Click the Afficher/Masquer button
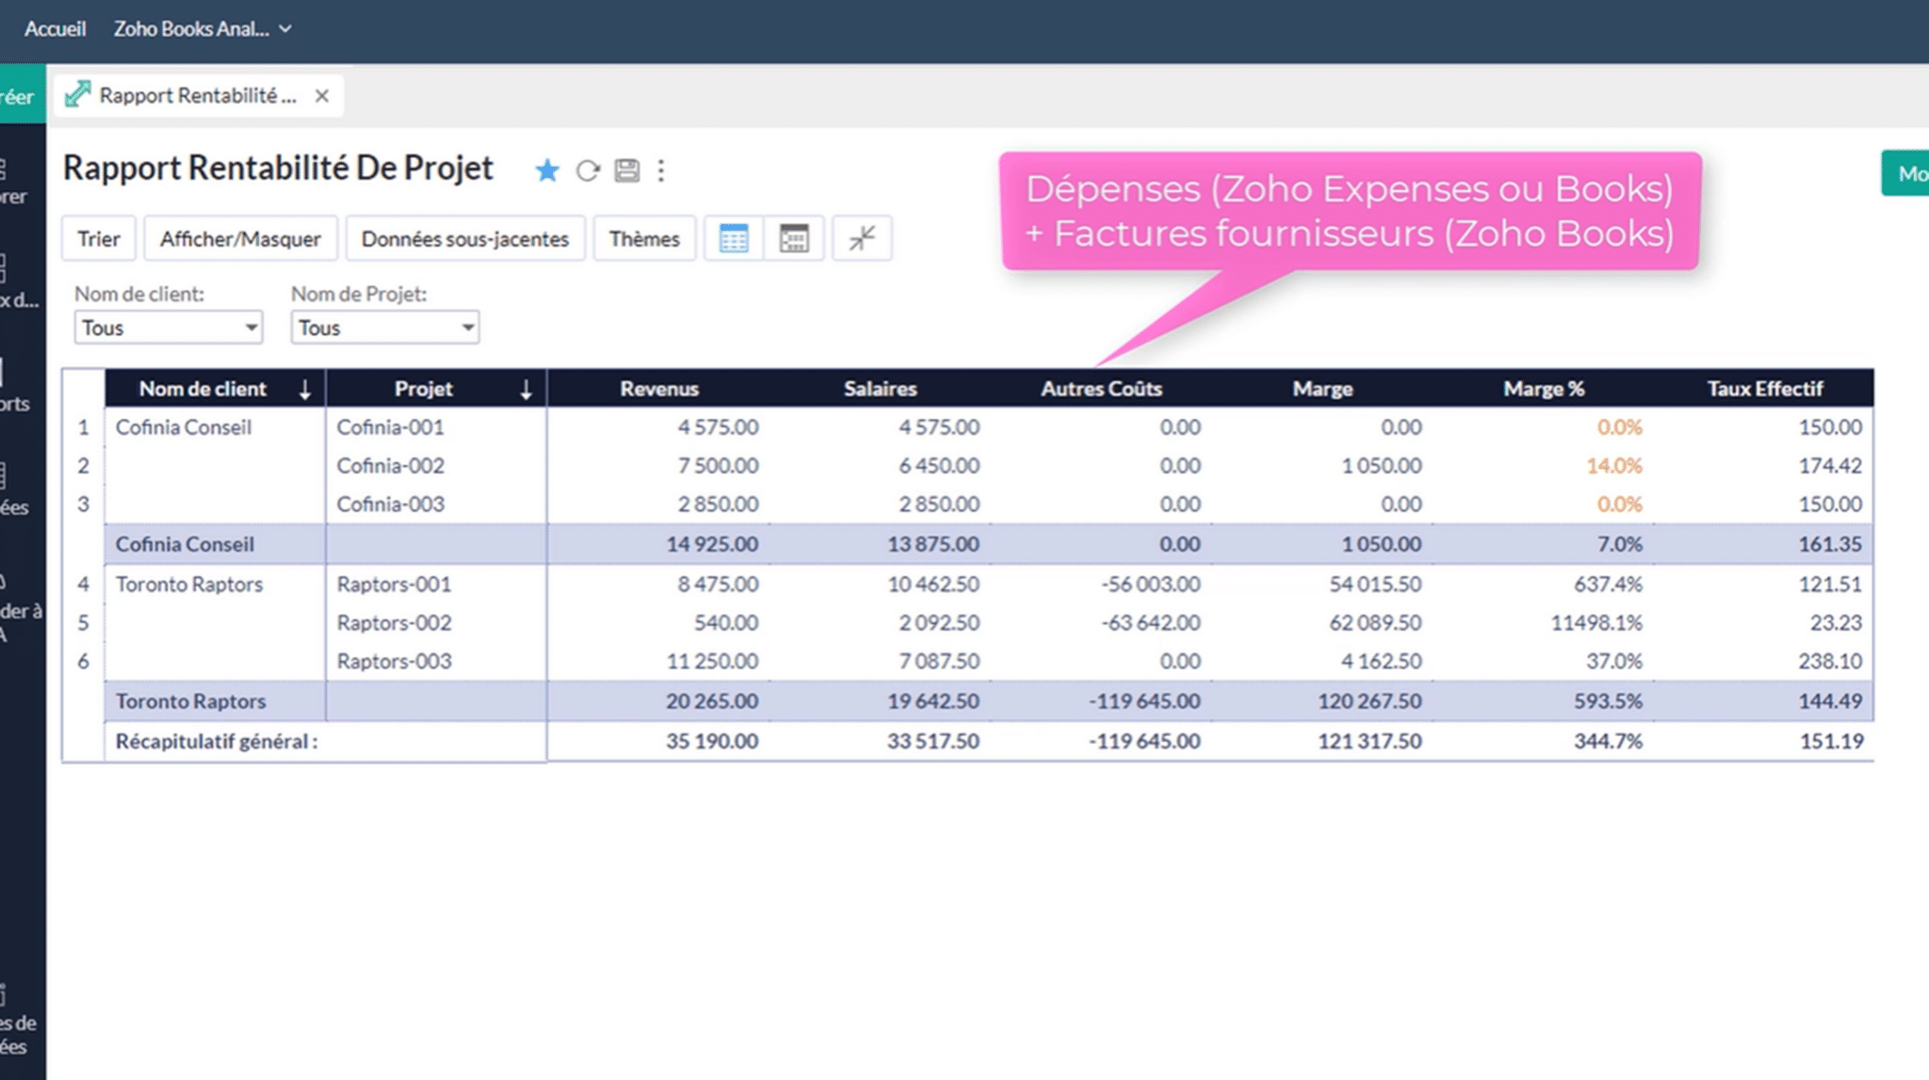The image size is (1929, 1080). [240, 238]
